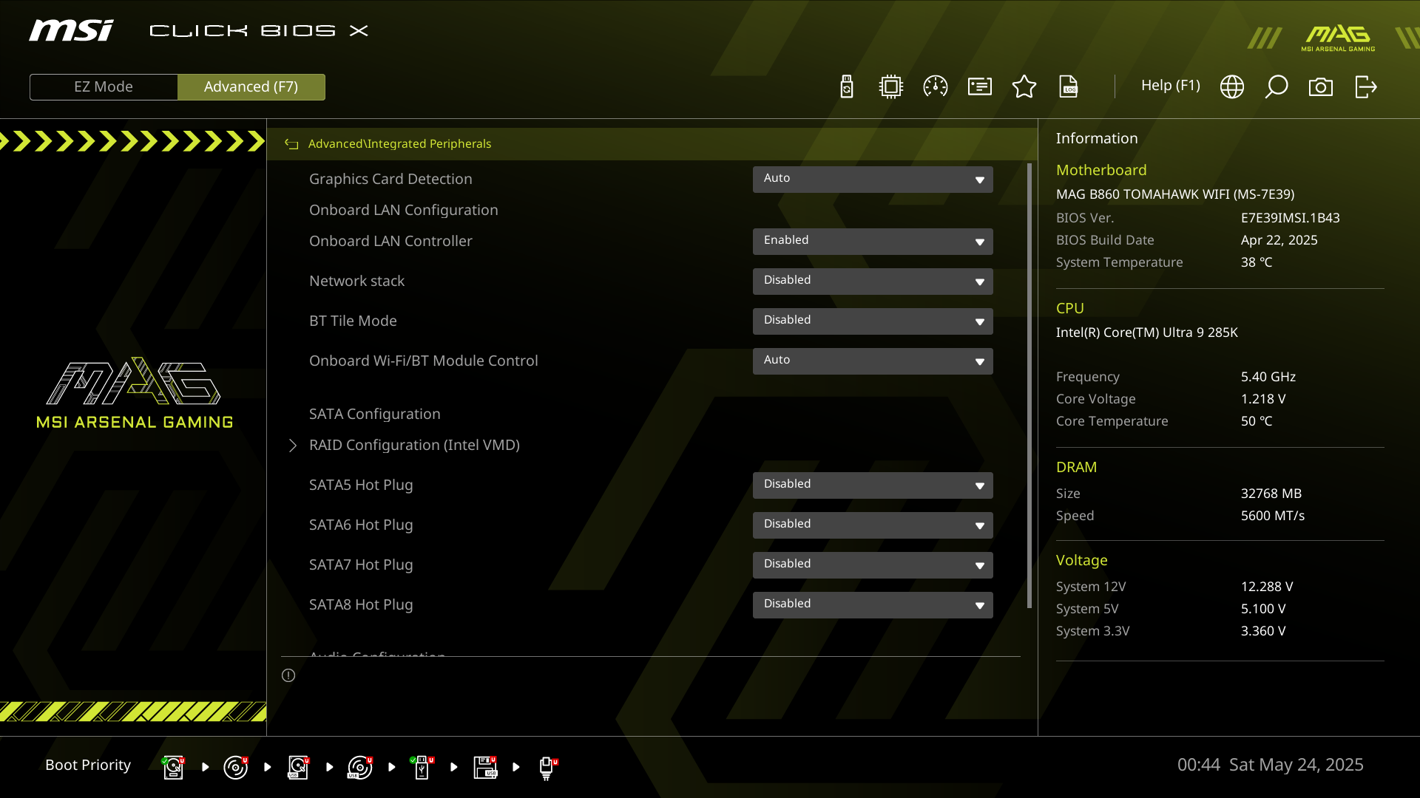1420x798 pixels.
Task: Click the globe language icon
Action: [1232, 86]
